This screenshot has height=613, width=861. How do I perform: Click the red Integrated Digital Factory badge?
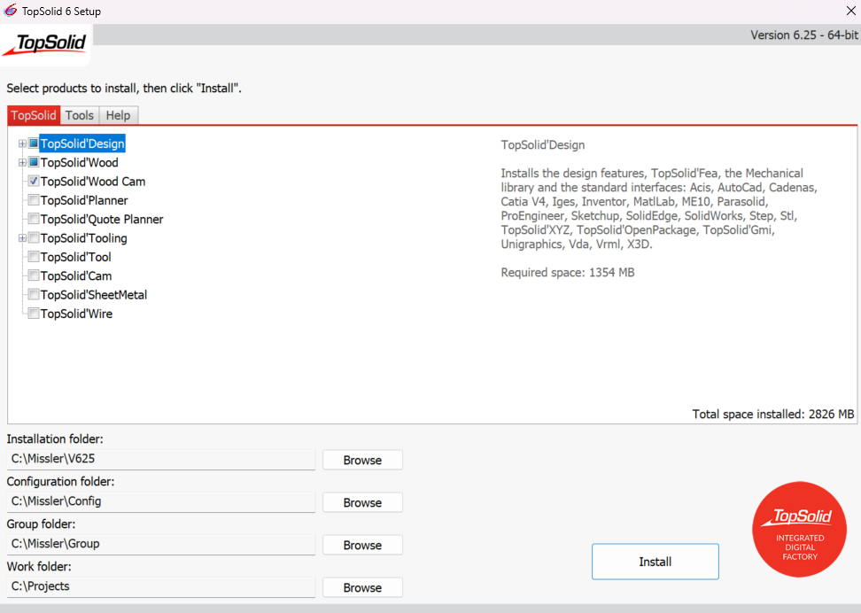(x=799, y=530)
